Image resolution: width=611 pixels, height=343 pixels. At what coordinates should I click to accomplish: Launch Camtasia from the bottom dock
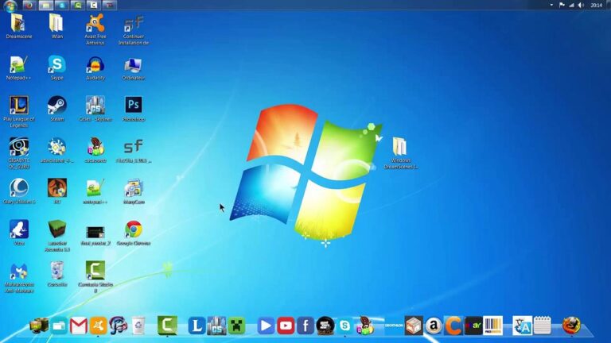coord(167,325)
